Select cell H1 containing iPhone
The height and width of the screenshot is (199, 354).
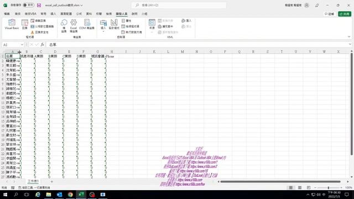coord(112,56)
